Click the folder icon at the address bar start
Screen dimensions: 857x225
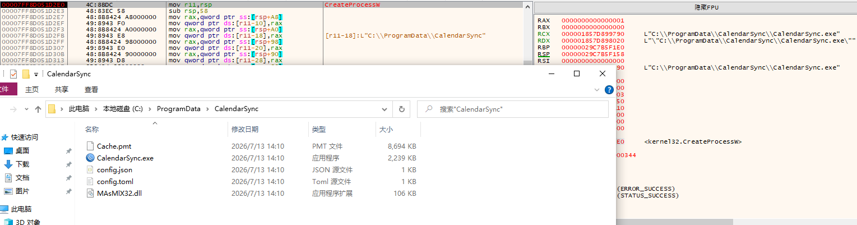(x=52, y=109)
